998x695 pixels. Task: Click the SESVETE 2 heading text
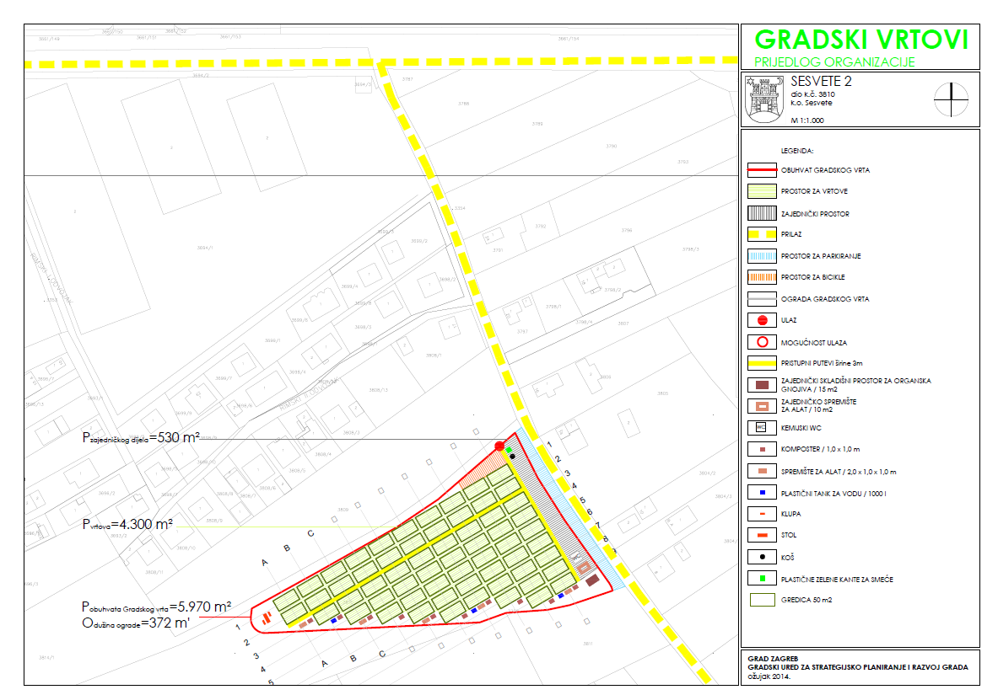pyautogui.click(x=822, y=82)
